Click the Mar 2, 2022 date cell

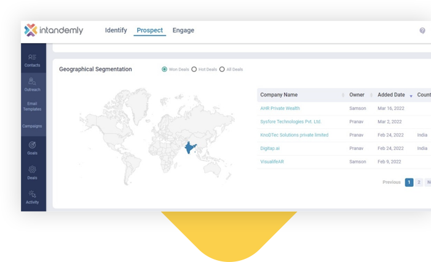tap(389, 122)
